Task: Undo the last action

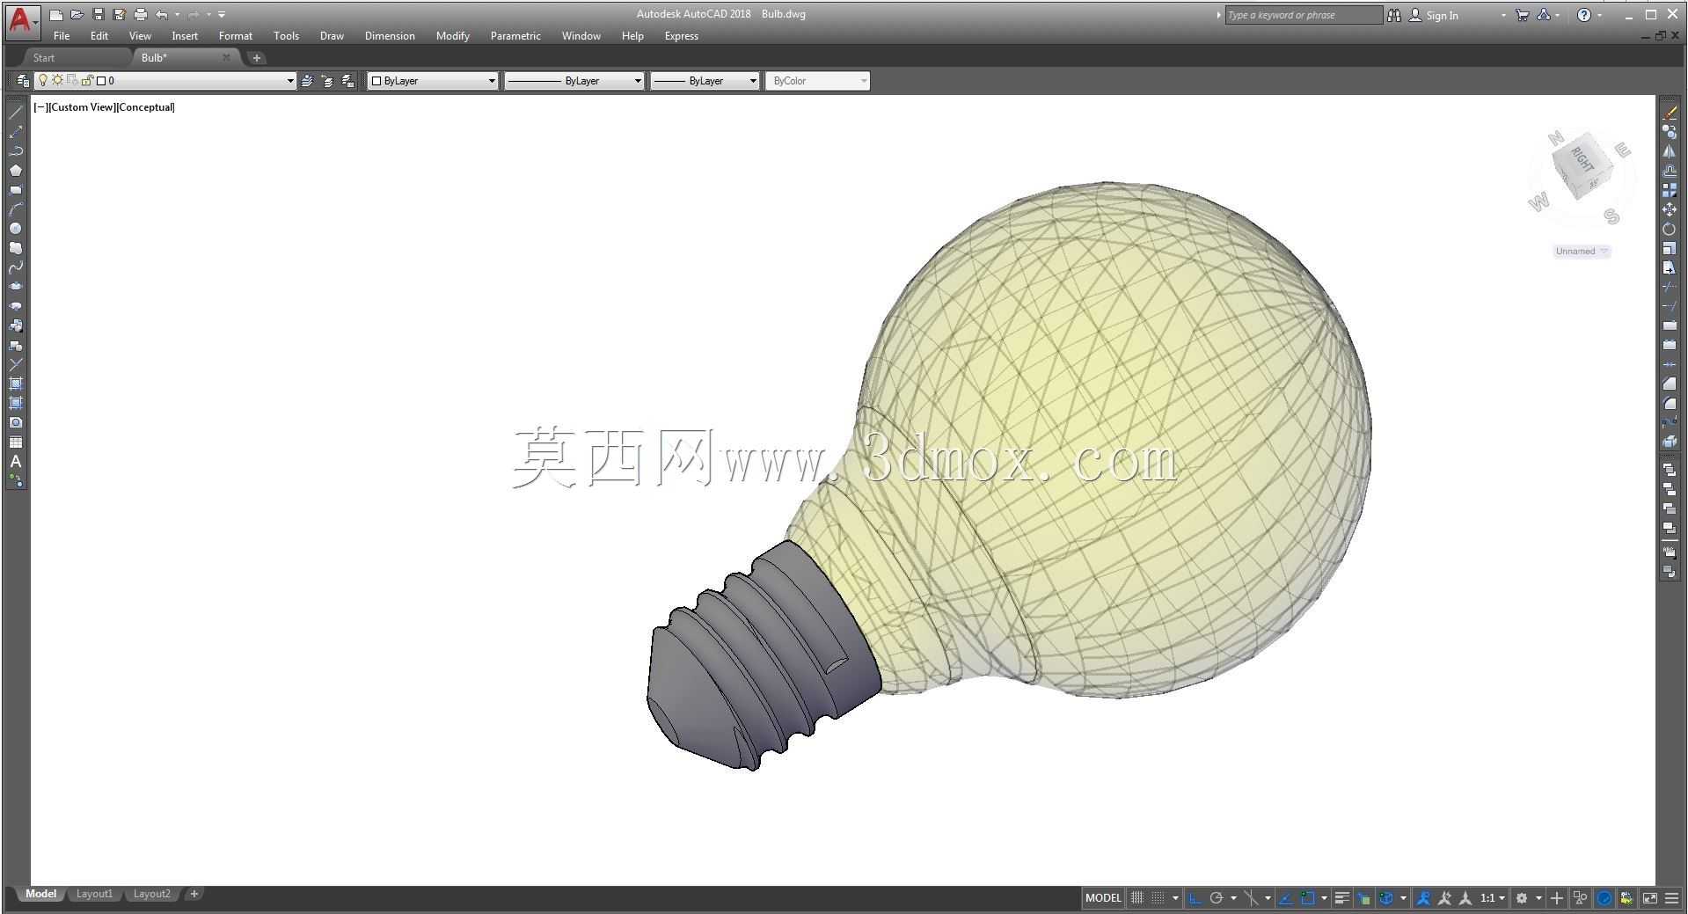Action: tap(161, 15)
